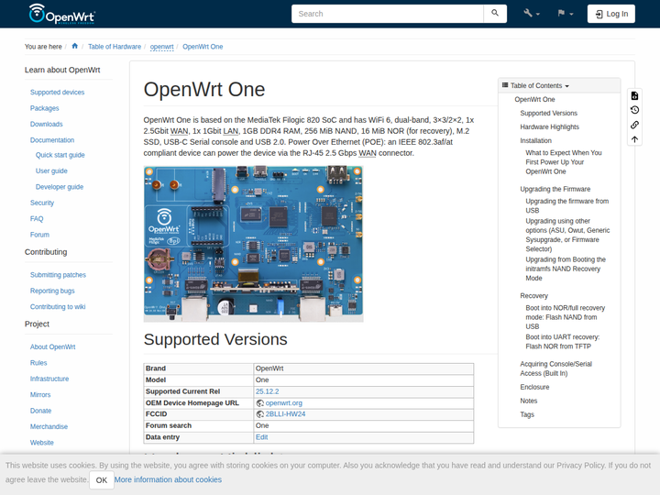660x495 pixels.
Task: Open the flag language dropdown
Action: [x=566, y=14]
